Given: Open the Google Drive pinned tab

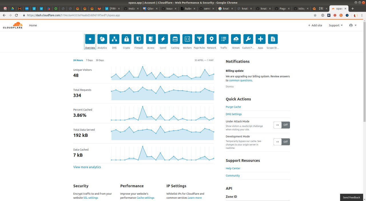Looking at the screenshot, I should click(x=13, y=9).
